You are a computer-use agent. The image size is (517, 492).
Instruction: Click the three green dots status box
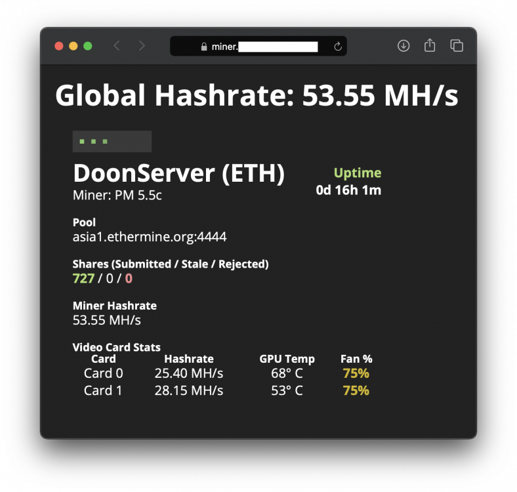(x=112, y=142)
